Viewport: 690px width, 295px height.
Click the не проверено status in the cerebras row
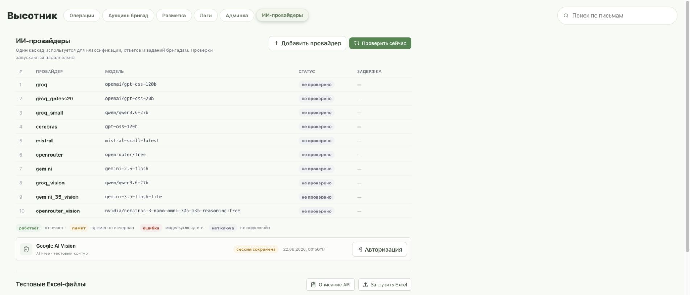(x=316, y=127)
